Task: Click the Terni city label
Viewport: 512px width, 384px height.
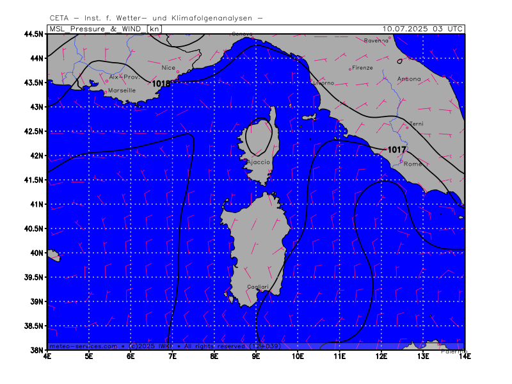Action: [417, 124]
